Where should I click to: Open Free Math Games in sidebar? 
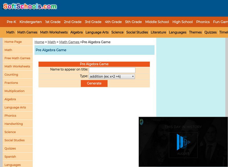coord(18,58)
